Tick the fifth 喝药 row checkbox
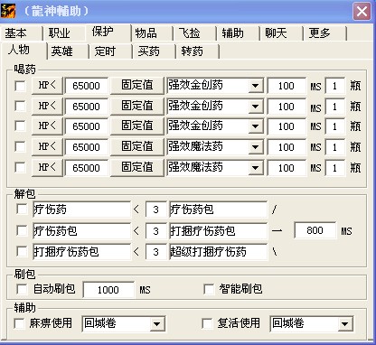The height and width of the screenshot is (345, 376). (x=21, y=167)
